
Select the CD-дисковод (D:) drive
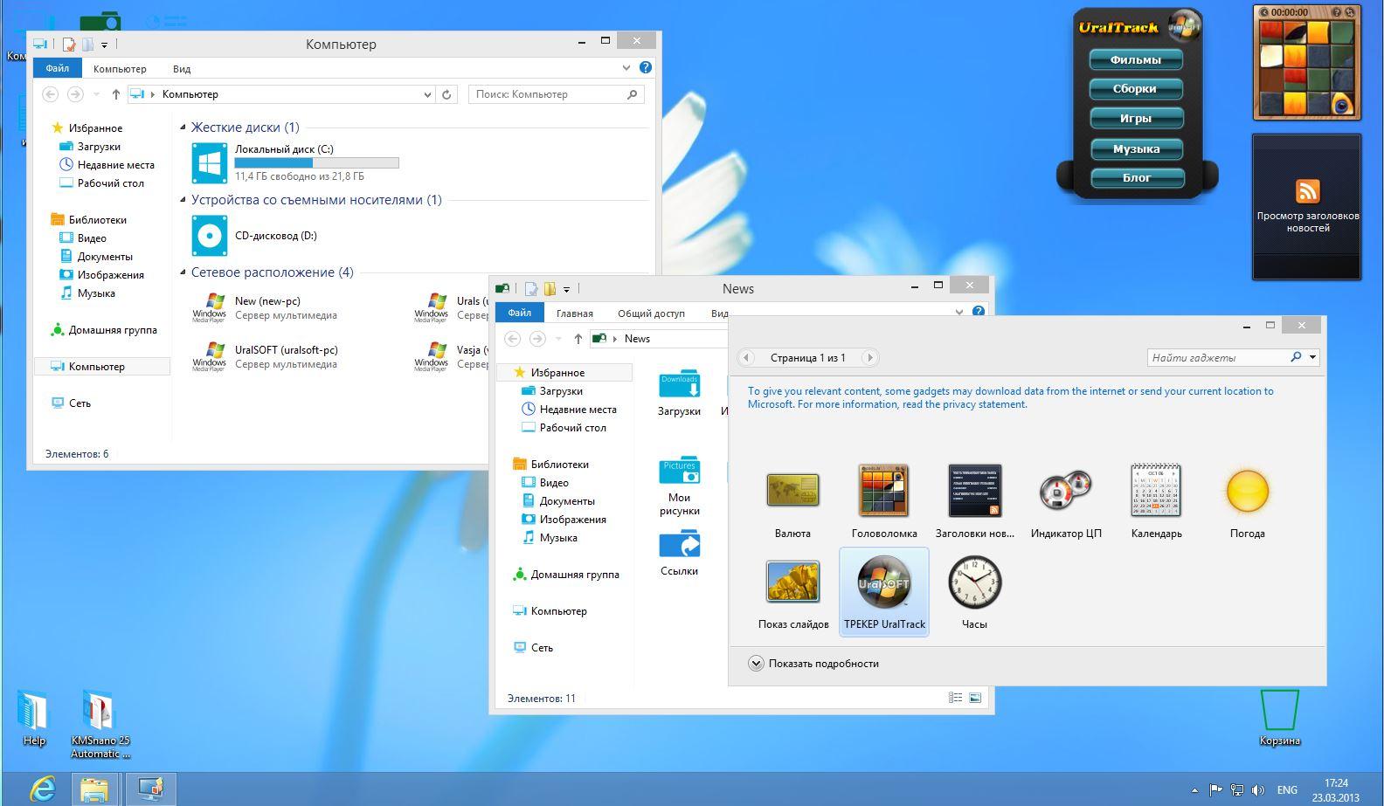click(x=210, y=236)
